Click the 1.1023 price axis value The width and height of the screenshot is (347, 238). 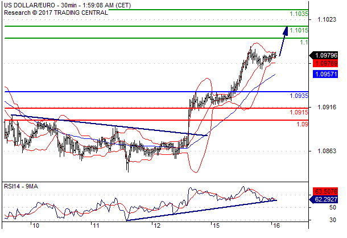(327, 19)
